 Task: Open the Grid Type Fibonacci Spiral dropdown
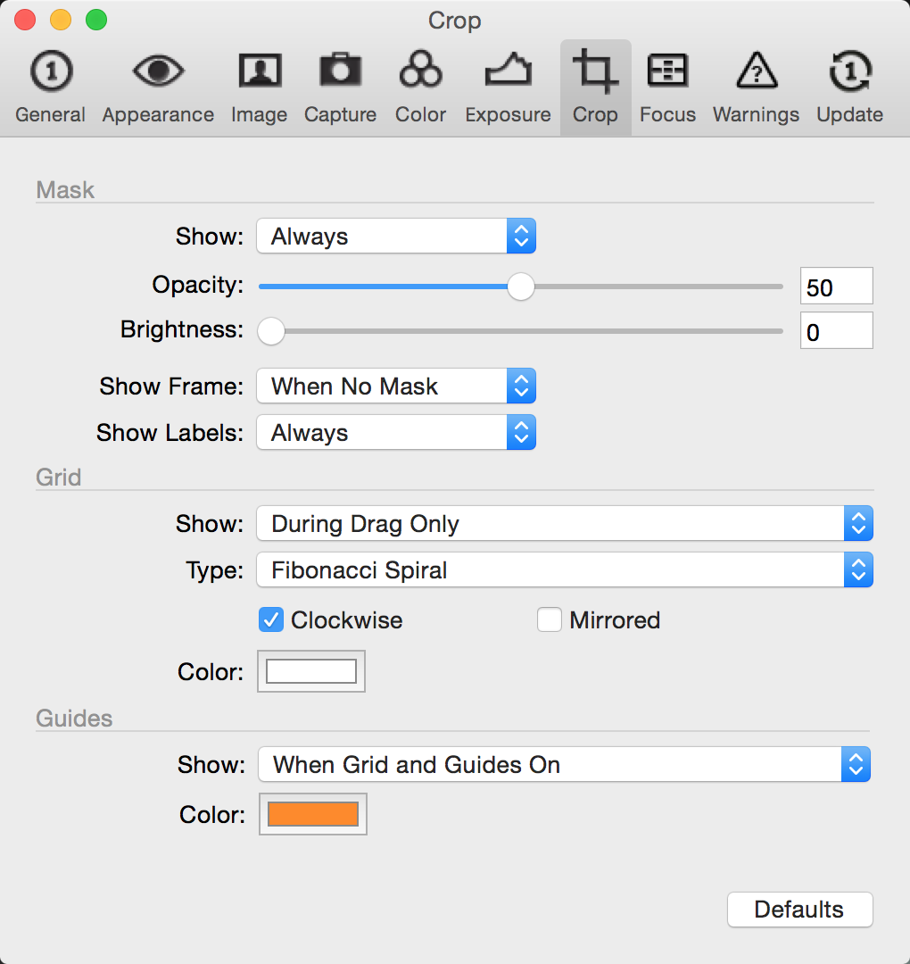coord(565,569)
